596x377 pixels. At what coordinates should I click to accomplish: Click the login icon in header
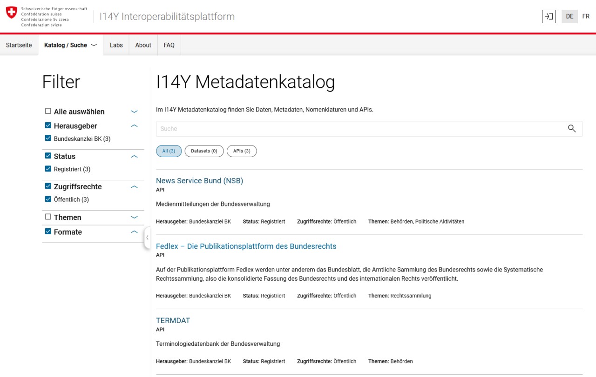tap(549, 17)
